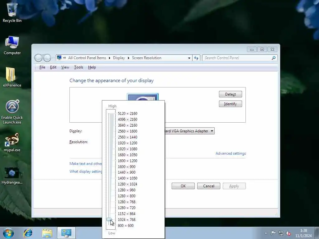Screen dimensions: 319x239
Task: Open the File menu
Action: pos(42,67)
